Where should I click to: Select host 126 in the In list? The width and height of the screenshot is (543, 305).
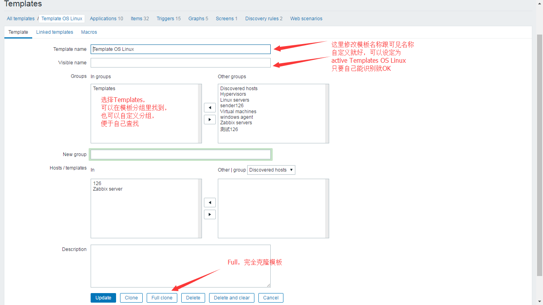pos(97,183)
